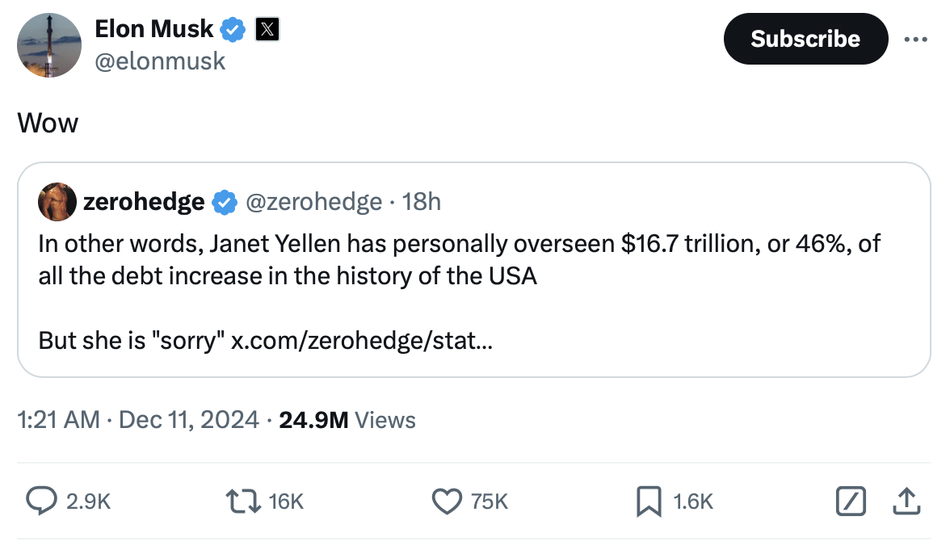The width and height of the screenshot is (950, 554).
Task: Click the blue verified badge beside Elon Musk
Action: [x=234, y=30]
